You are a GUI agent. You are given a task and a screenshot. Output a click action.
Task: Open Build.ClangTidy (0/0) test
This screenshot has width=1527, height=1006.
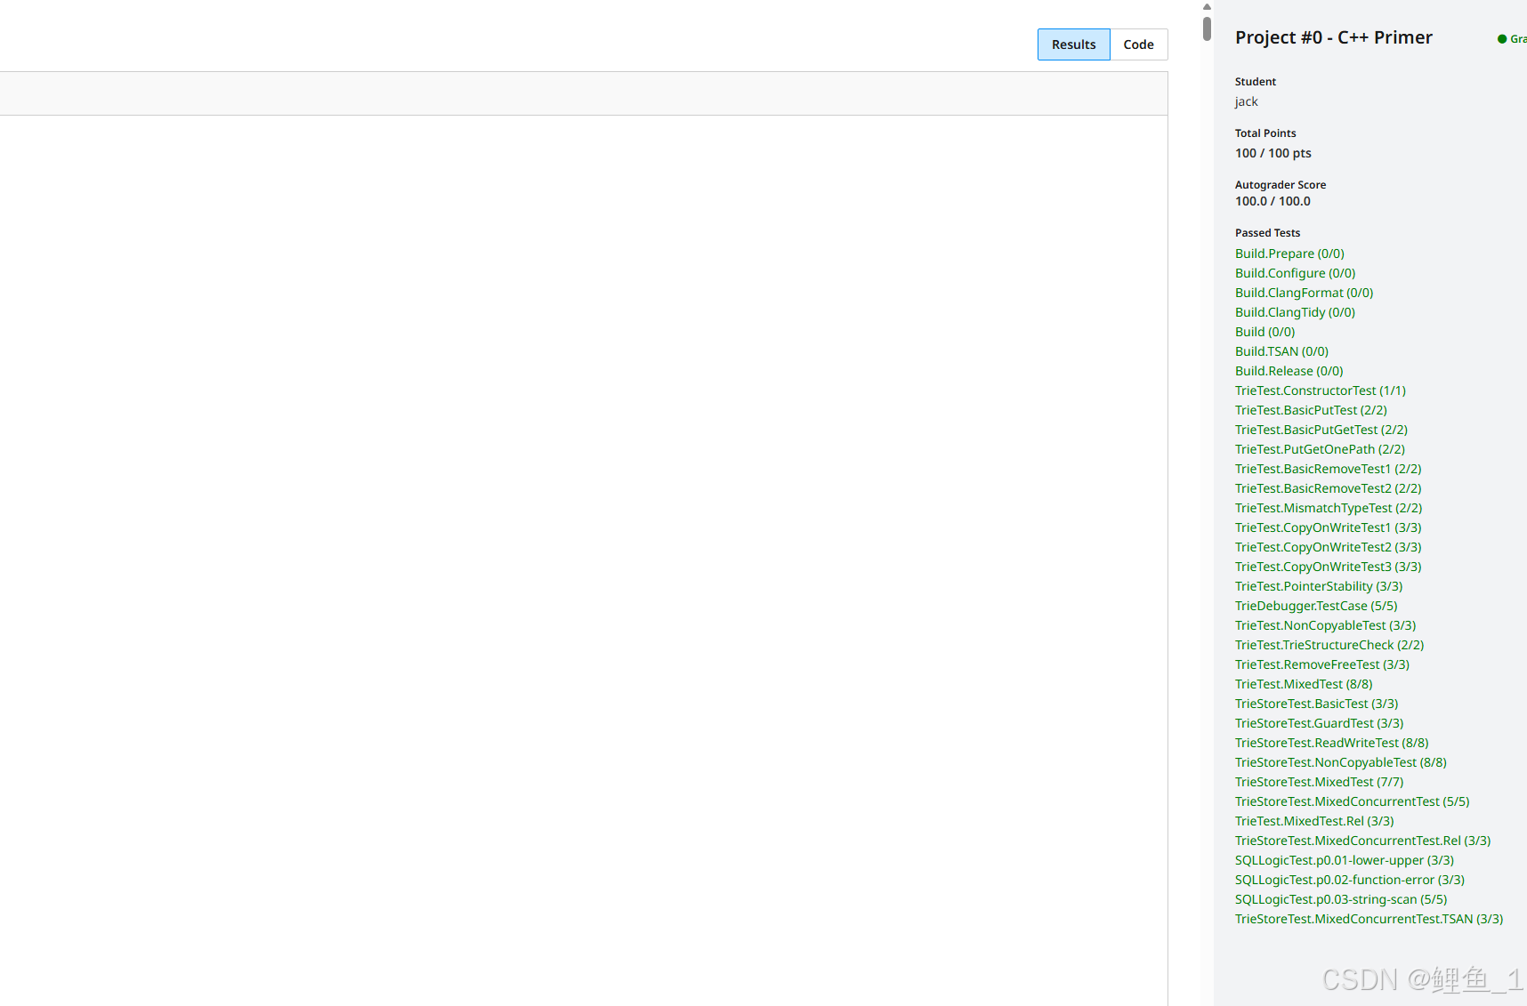pos(1295,312)
